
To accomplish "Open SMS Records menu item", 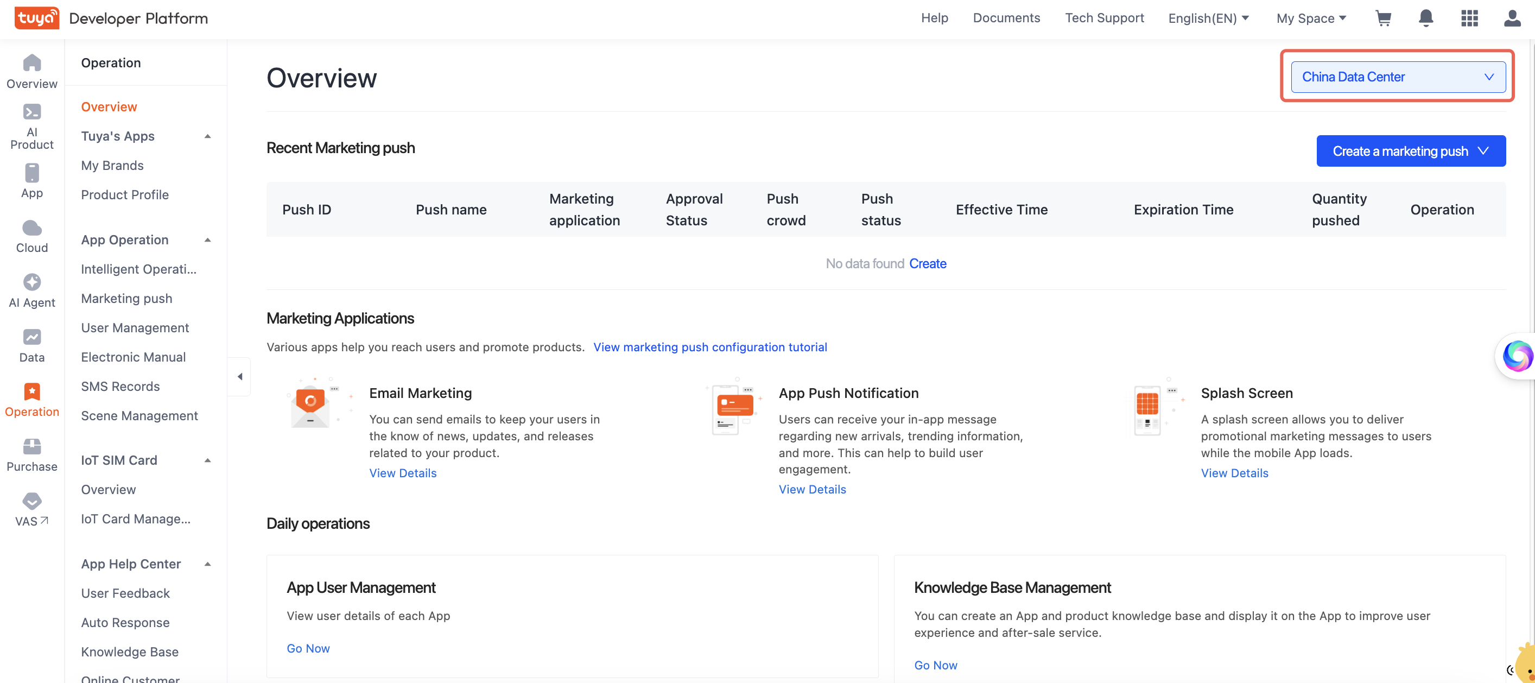I will point(120,386).
